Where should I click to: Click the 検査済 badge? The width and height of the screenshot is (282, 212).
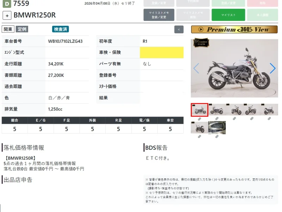pos(61,29)
